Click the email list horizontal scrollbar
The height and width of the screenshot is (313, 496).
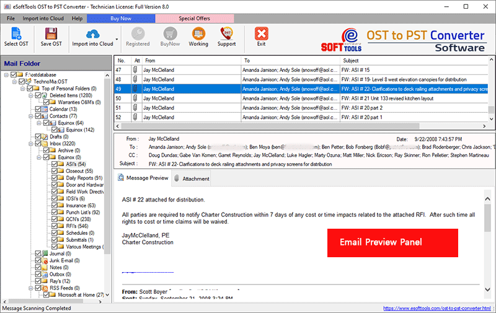[270, 126]
